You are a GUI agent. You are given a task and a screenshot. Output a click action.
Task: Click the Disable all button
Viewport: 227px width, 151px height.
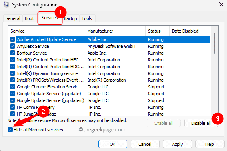point(201,123)
